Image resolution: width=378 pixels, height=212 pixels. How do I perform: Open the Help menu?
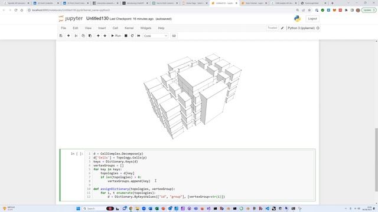pos(161,28)
